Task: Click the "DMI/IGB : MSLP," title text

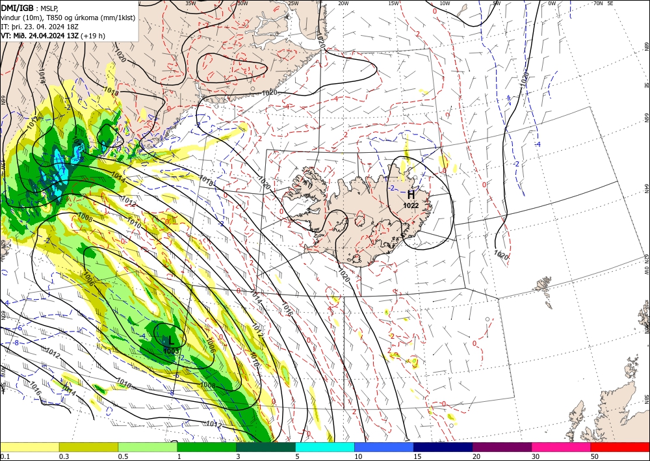Action: point(30,7)
